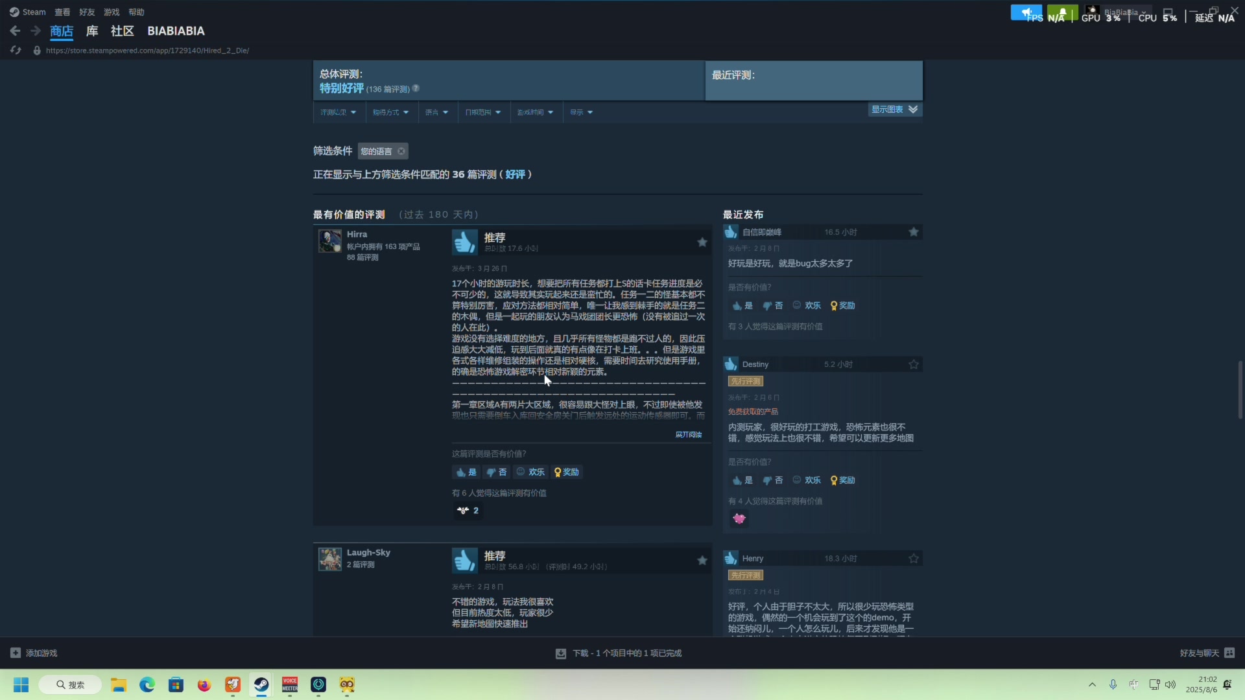
Task: Click the star on 自信即巅峰's recent review
Action: (x=913, y=231)
